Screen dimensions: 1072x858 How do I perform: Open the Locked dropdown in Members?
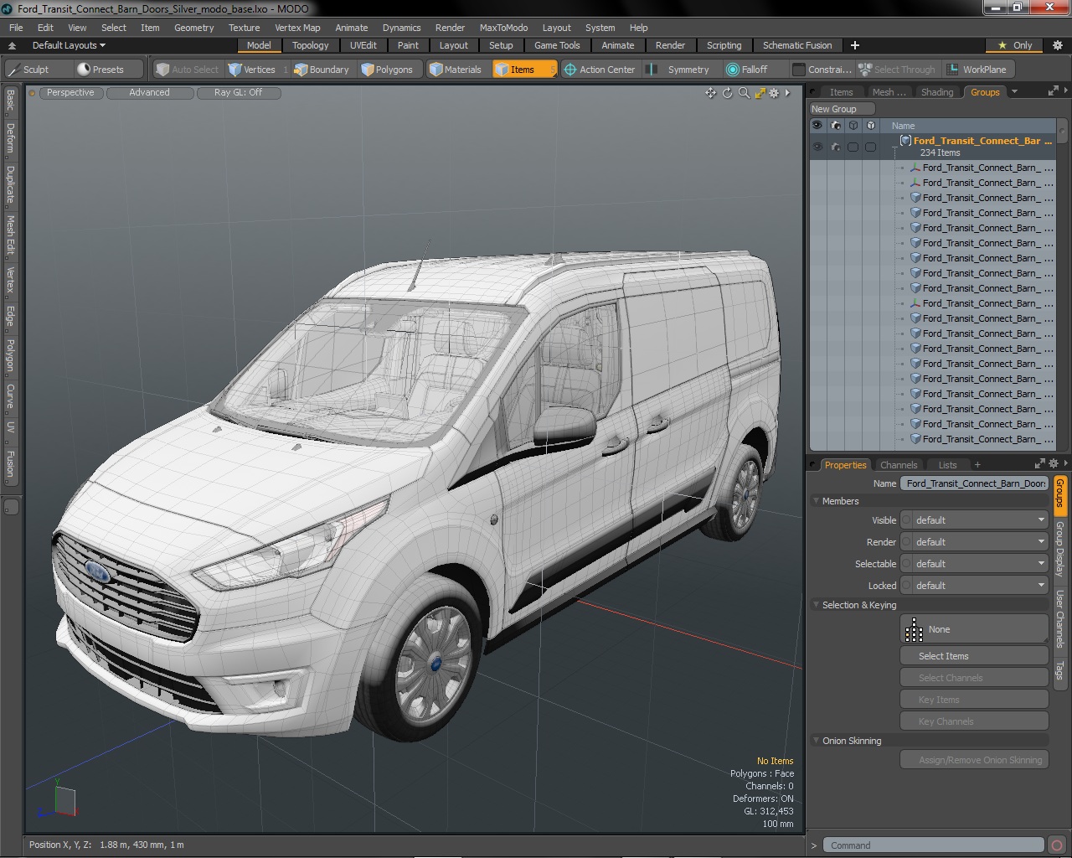[974, 586]
